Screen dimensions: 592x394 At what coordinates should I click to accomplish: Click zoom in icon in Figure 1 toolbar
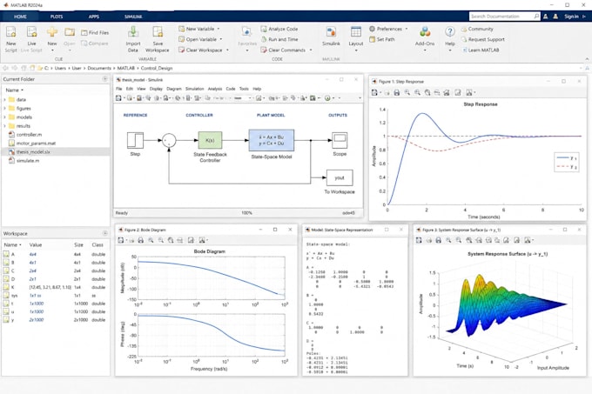(407, 92)
